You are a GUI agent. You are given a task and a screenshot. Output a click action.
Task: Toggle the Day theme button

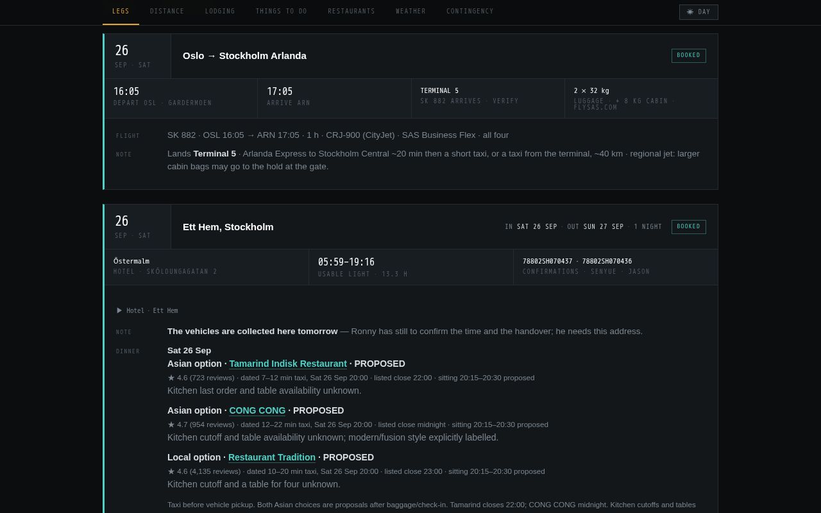click(x=698, y=12)
